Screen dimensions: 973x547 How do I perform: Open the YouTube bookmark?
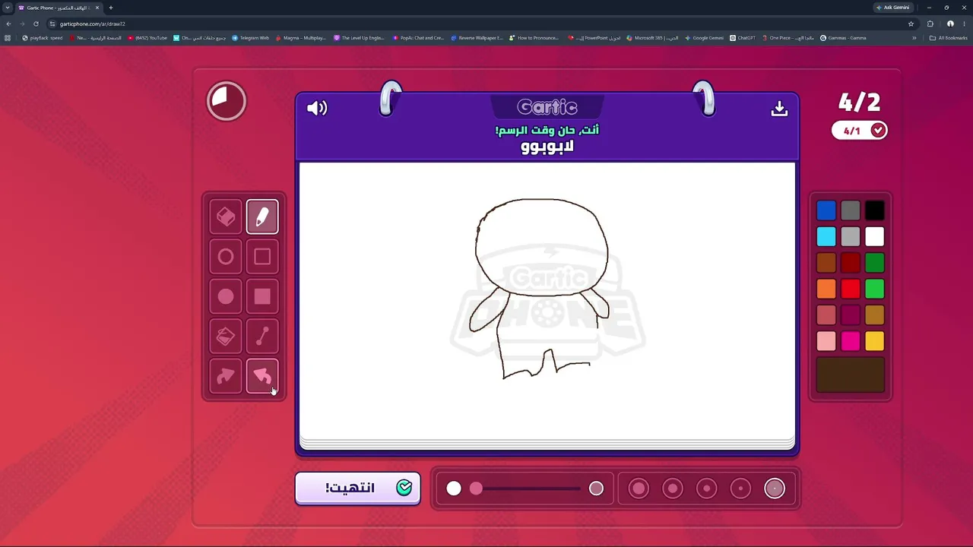coord(147,38)
